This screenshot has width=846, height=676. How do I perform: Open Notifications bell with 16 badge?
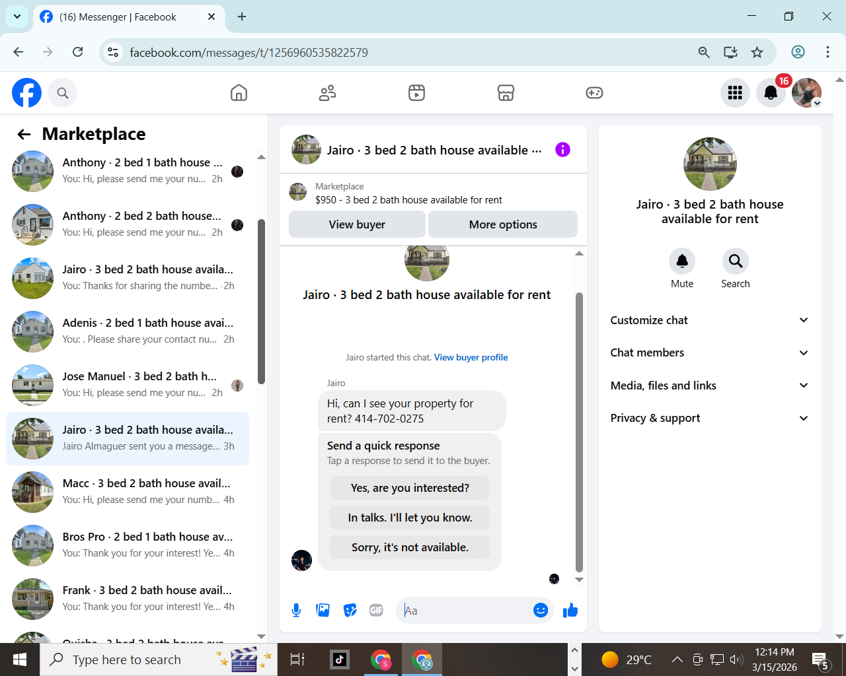click(771, 93)
